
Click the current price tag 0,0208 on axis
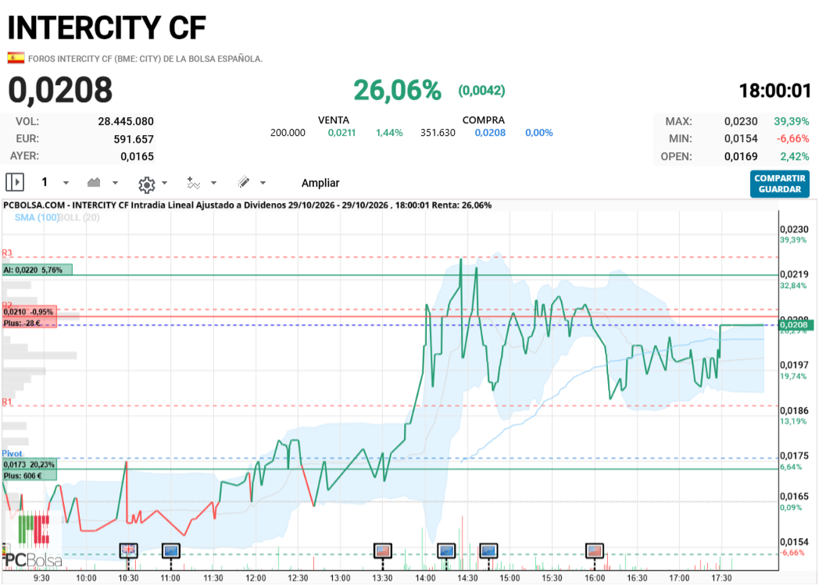(795, 325)
